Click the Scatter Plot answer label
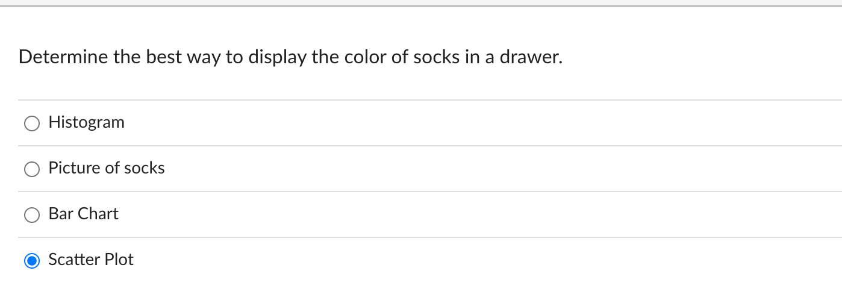 coord(91,260)
